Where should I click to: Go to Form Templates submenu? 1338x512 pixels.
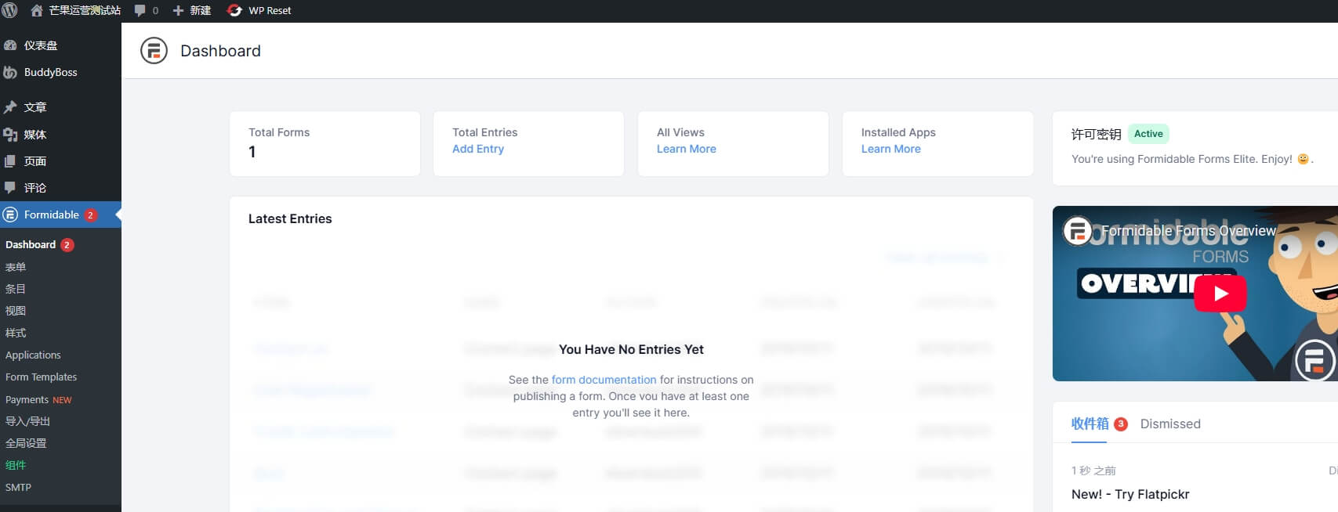(41, 377)
